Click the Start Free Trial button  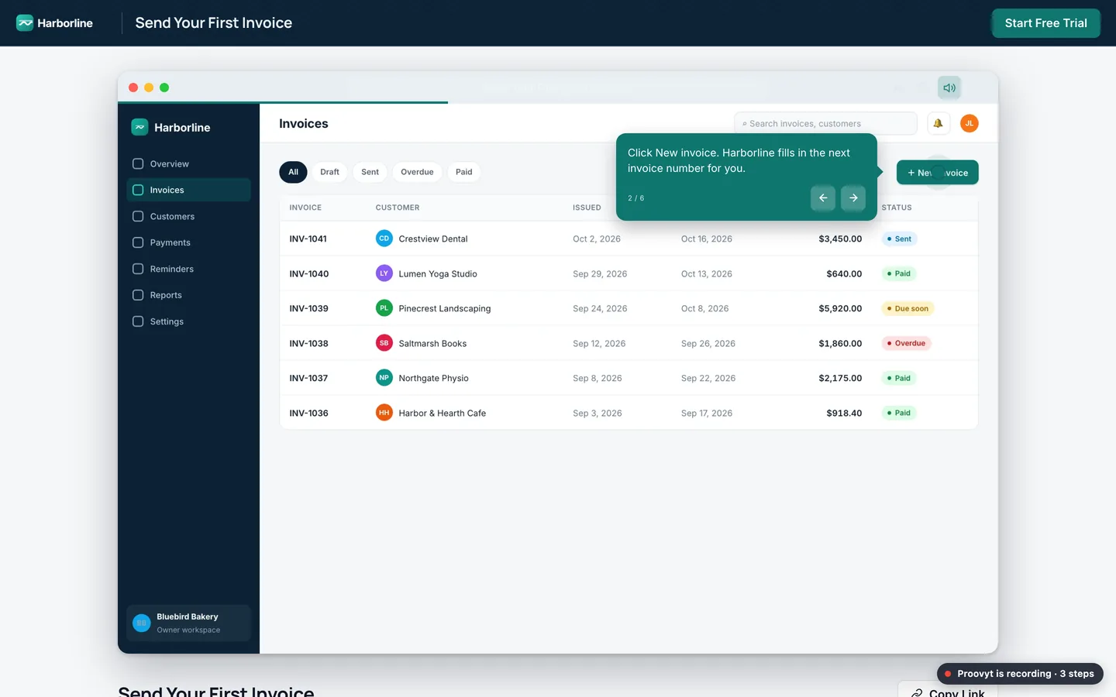coord(1045,23)
